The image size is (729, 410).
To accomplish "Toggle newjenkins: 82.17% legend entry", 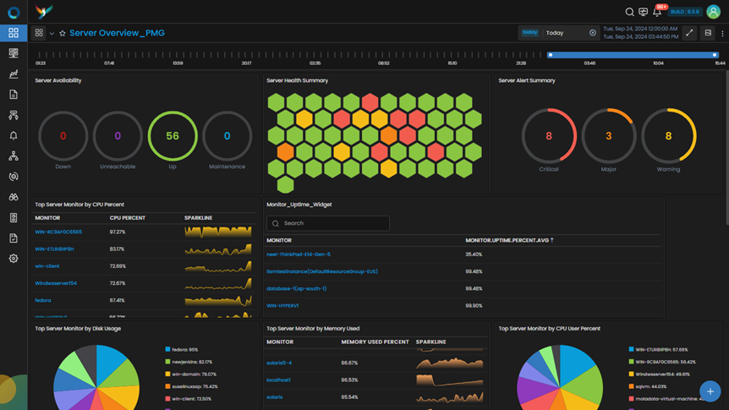I will point(189,362).
